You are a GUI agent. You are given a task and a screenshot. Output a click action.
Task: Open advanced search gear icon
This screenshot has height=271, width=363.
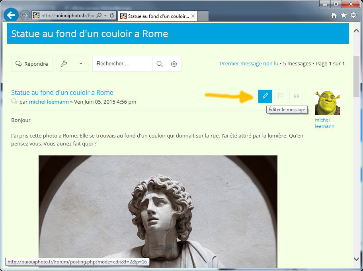pos(174,64)
